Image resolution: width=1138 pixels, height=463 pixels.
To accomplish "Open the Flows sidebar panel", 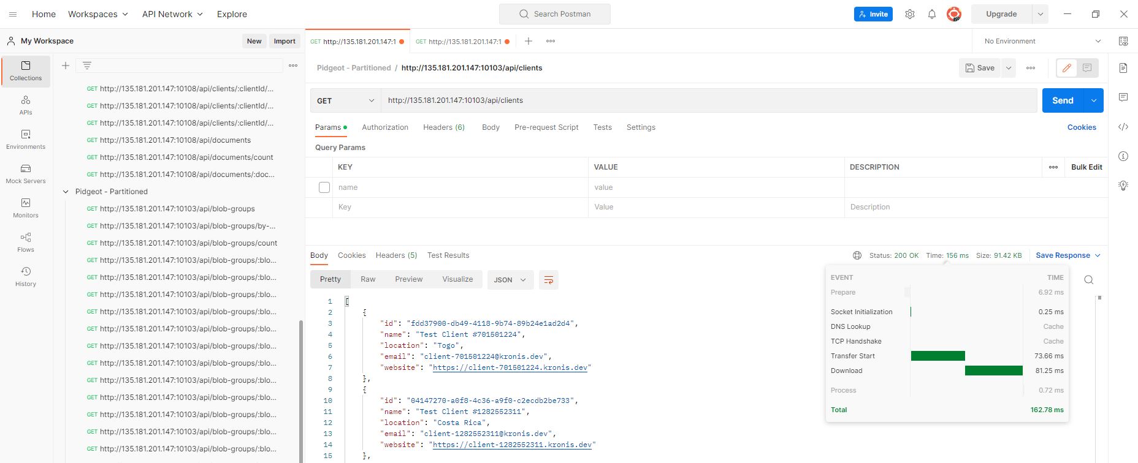I will (x=26, y=243).
